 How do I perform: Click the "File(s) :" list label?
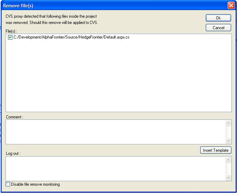pyautogui.click(x=11, y=31)
